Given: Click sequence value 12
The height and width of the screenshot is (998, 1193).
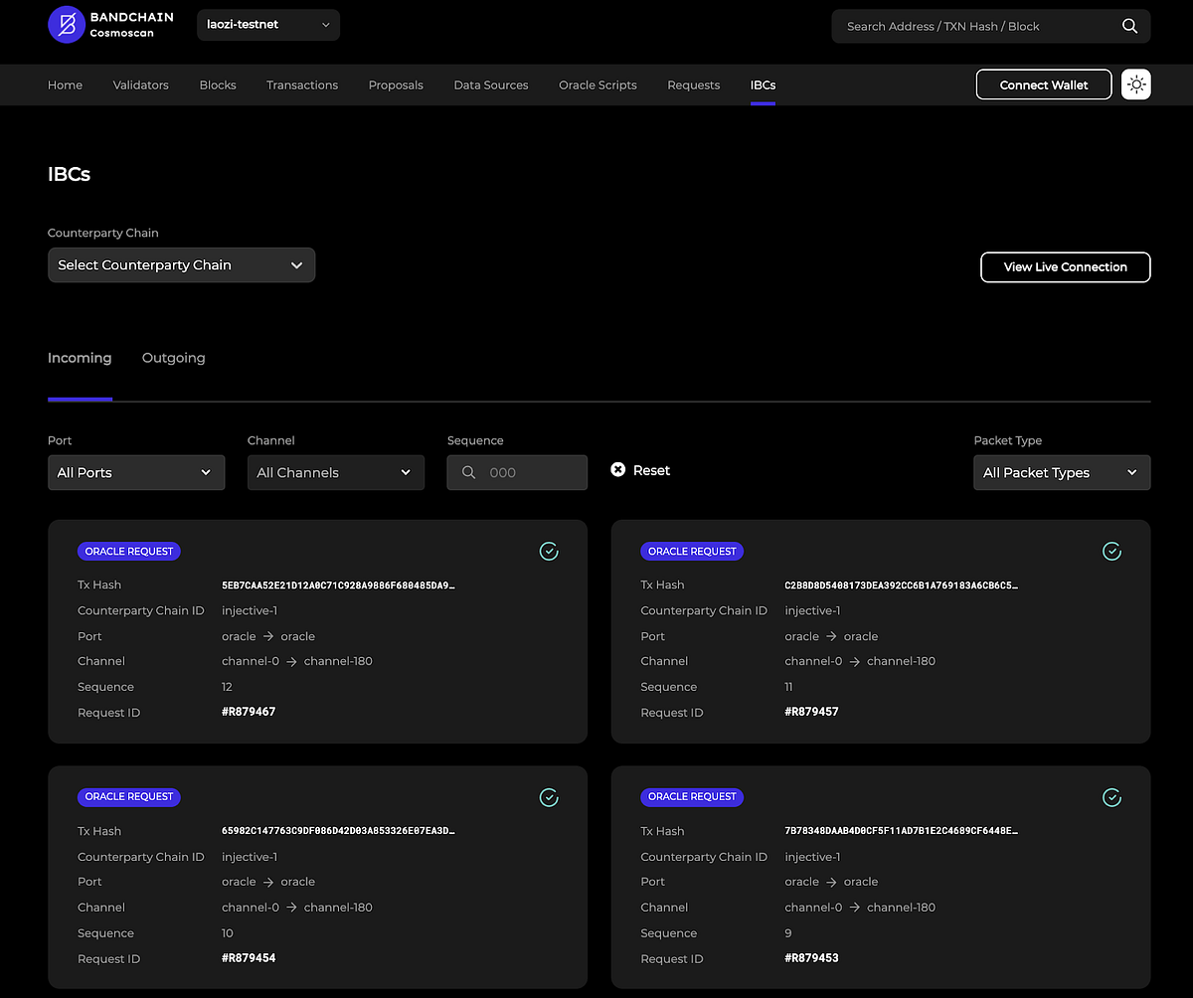Looking at the screenshot, I should coord(228,687).
